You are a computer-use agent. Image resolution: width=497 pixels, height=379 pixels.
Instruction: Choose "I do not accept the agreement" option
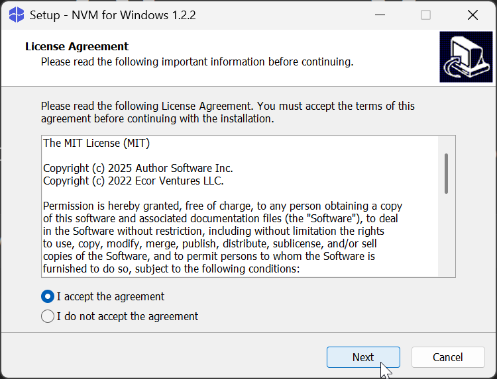[48, 316]
